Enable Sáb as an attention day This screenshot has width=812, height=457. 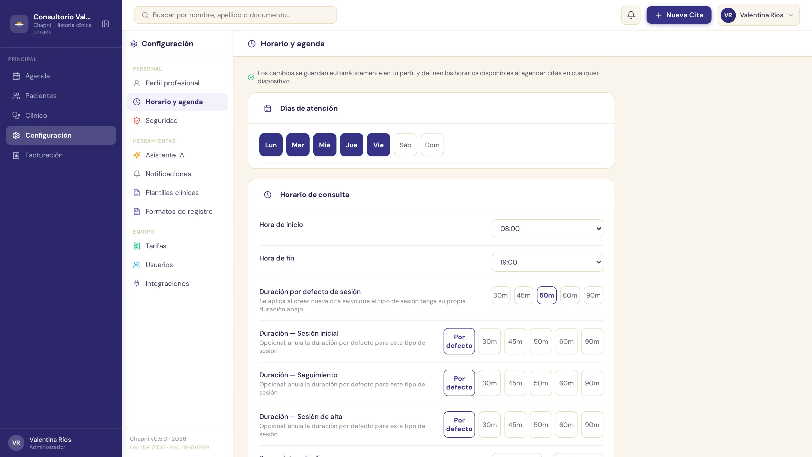pos(405,145)
